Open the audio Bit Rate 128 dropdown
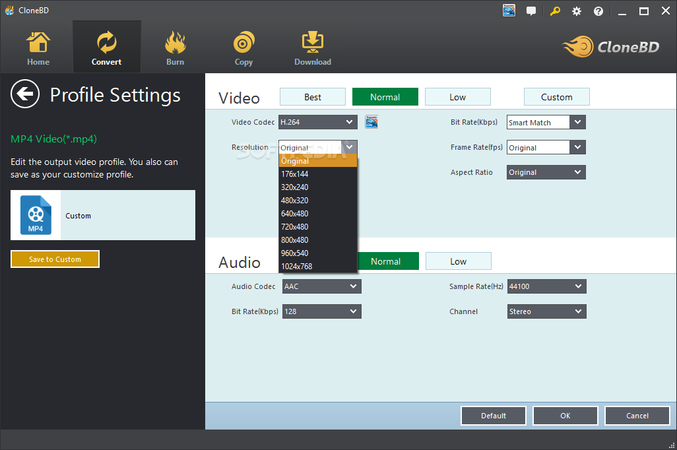677x450 pixels. pyautogui.click(x=321, y=311)
